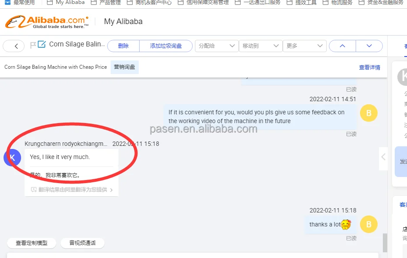
Task: Open the 移动到 move-to dropdown
Action: click(261, 46)
